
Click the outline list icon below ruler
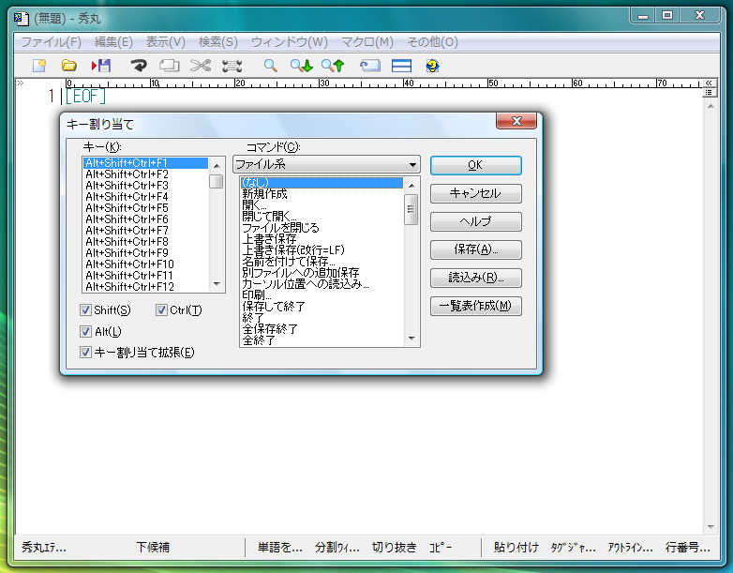(709, 93)
